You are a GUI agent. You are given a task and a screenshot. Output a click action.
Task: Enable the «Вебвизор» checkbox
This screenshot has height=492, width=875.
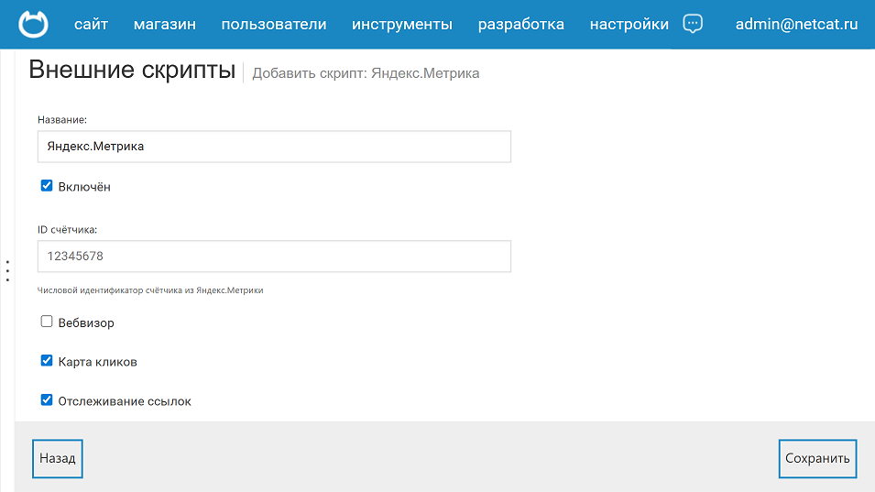(47, 322)
